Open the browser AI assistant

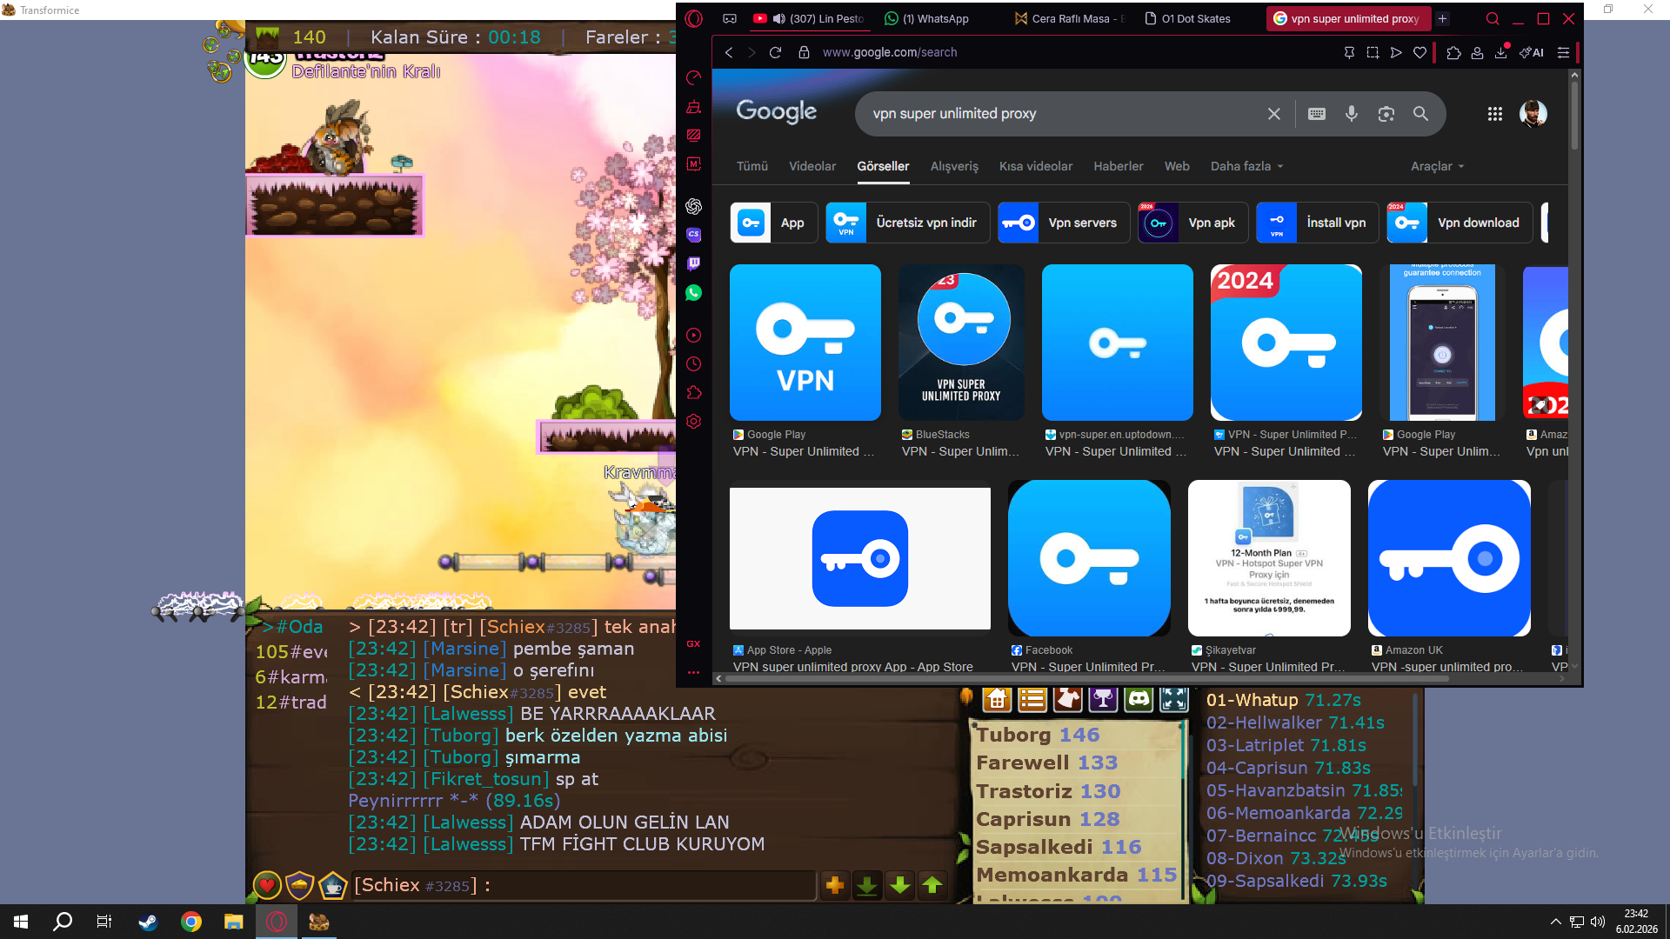click(x=1532, y=52)
